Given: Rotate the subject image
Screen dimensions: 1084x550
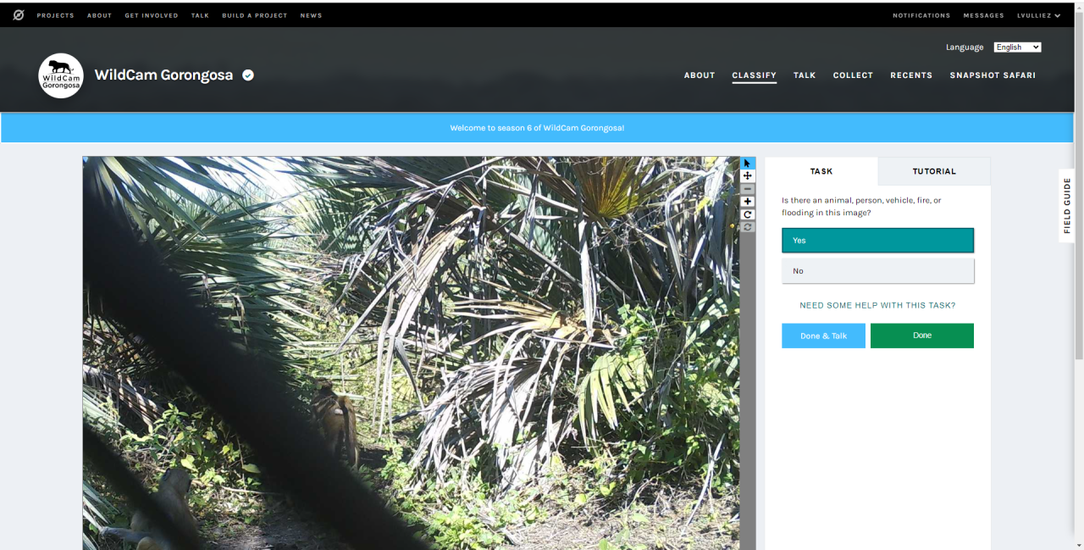Looking at the screenshot, I should coord(748,214).
